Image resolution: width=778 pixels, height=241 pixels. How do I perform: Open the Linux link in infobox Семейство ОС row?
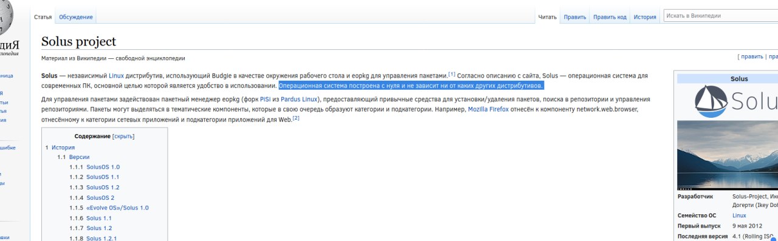click(x=739, y=216)
